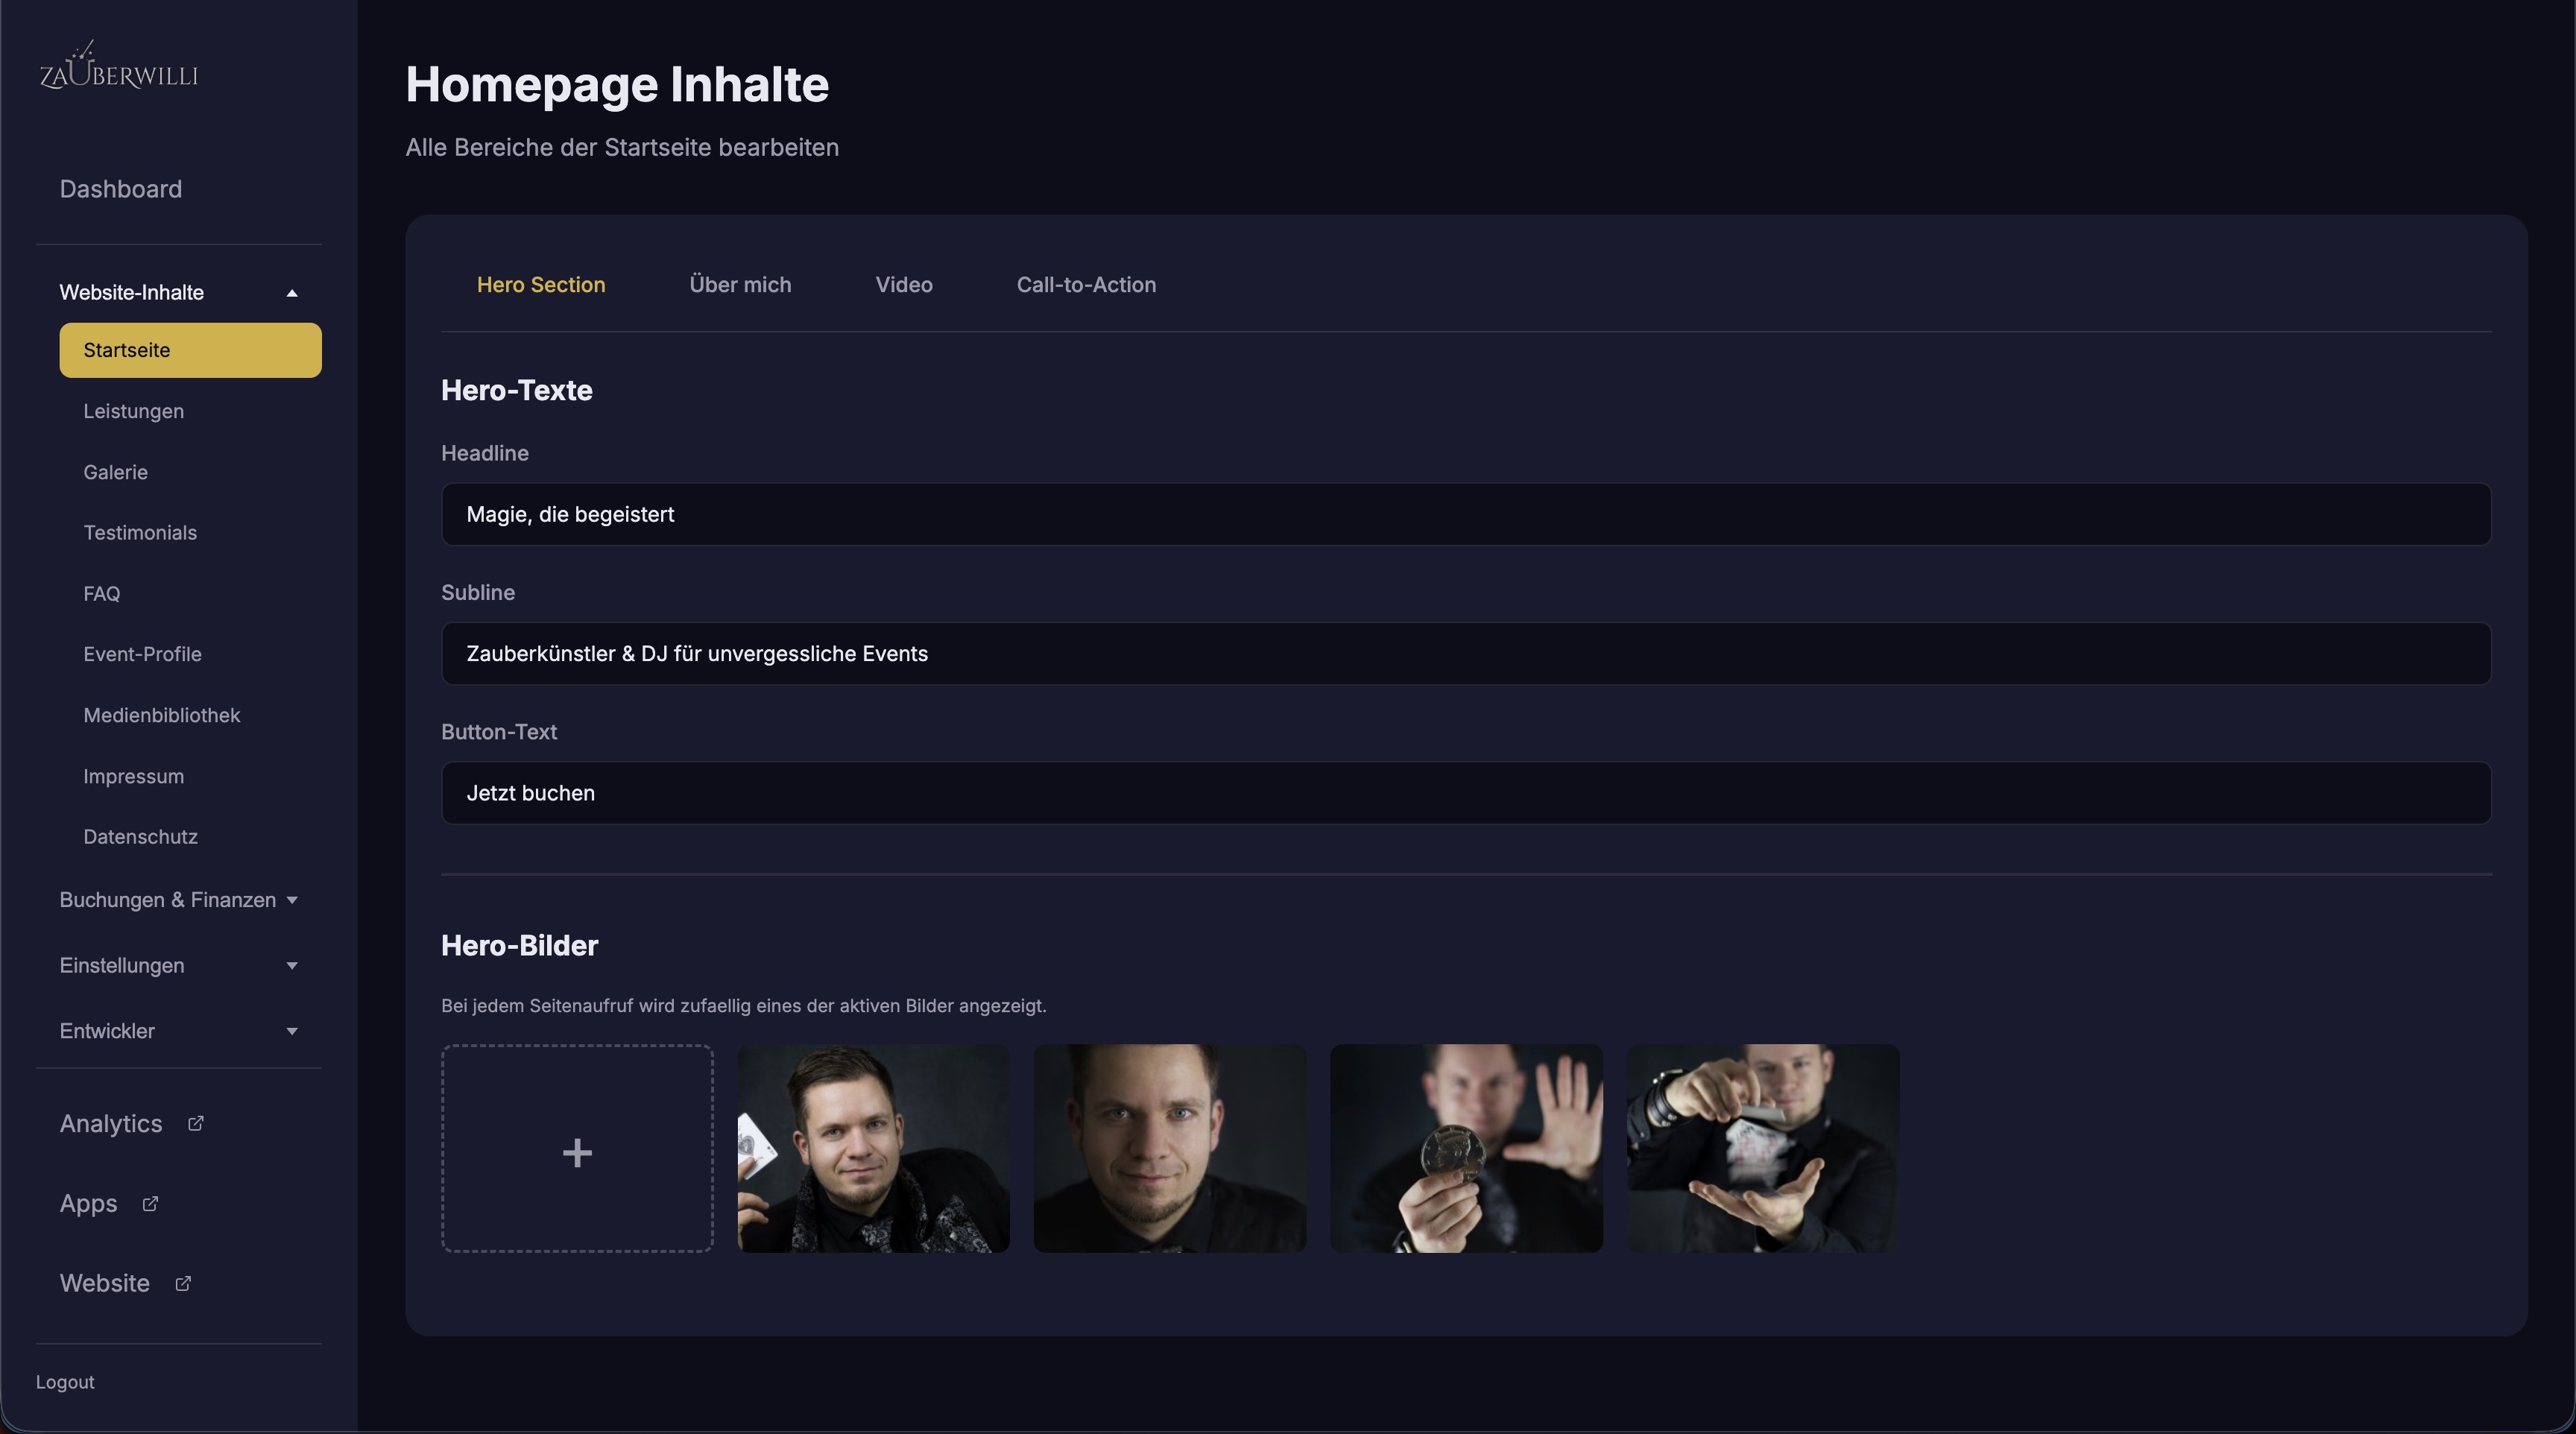Click the external link icon beside Website
Viewport: 2576px width, 1434px height.
coord(183,1284)
